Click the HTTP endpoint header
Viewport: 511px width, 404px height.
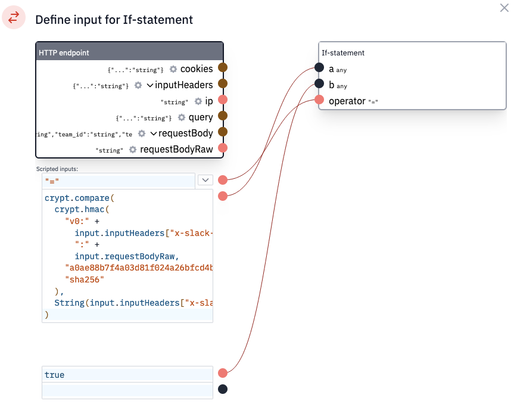[x=129, y=52]
